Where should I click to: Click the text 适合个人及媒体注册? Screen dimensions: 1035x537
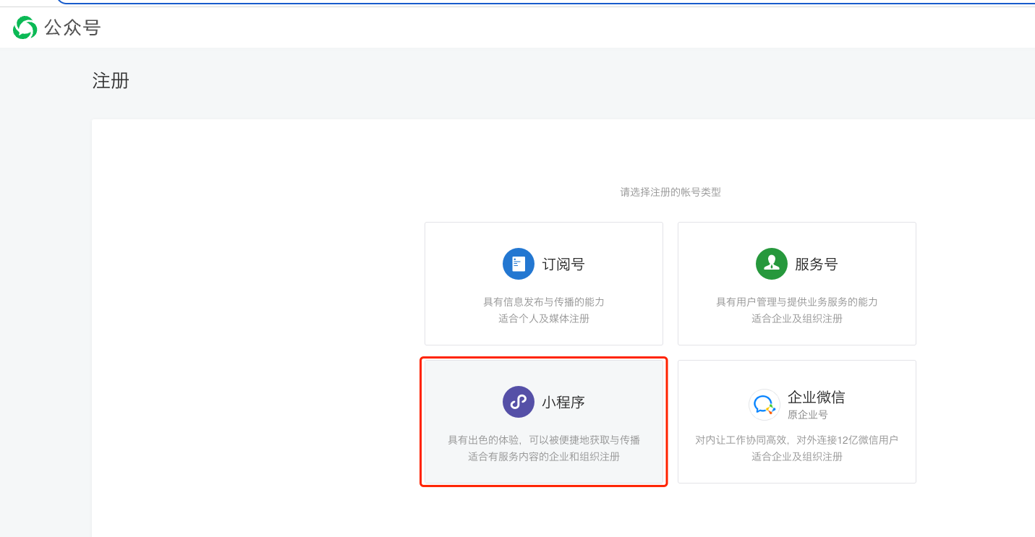pyautogui.click(x=544, y=318)
